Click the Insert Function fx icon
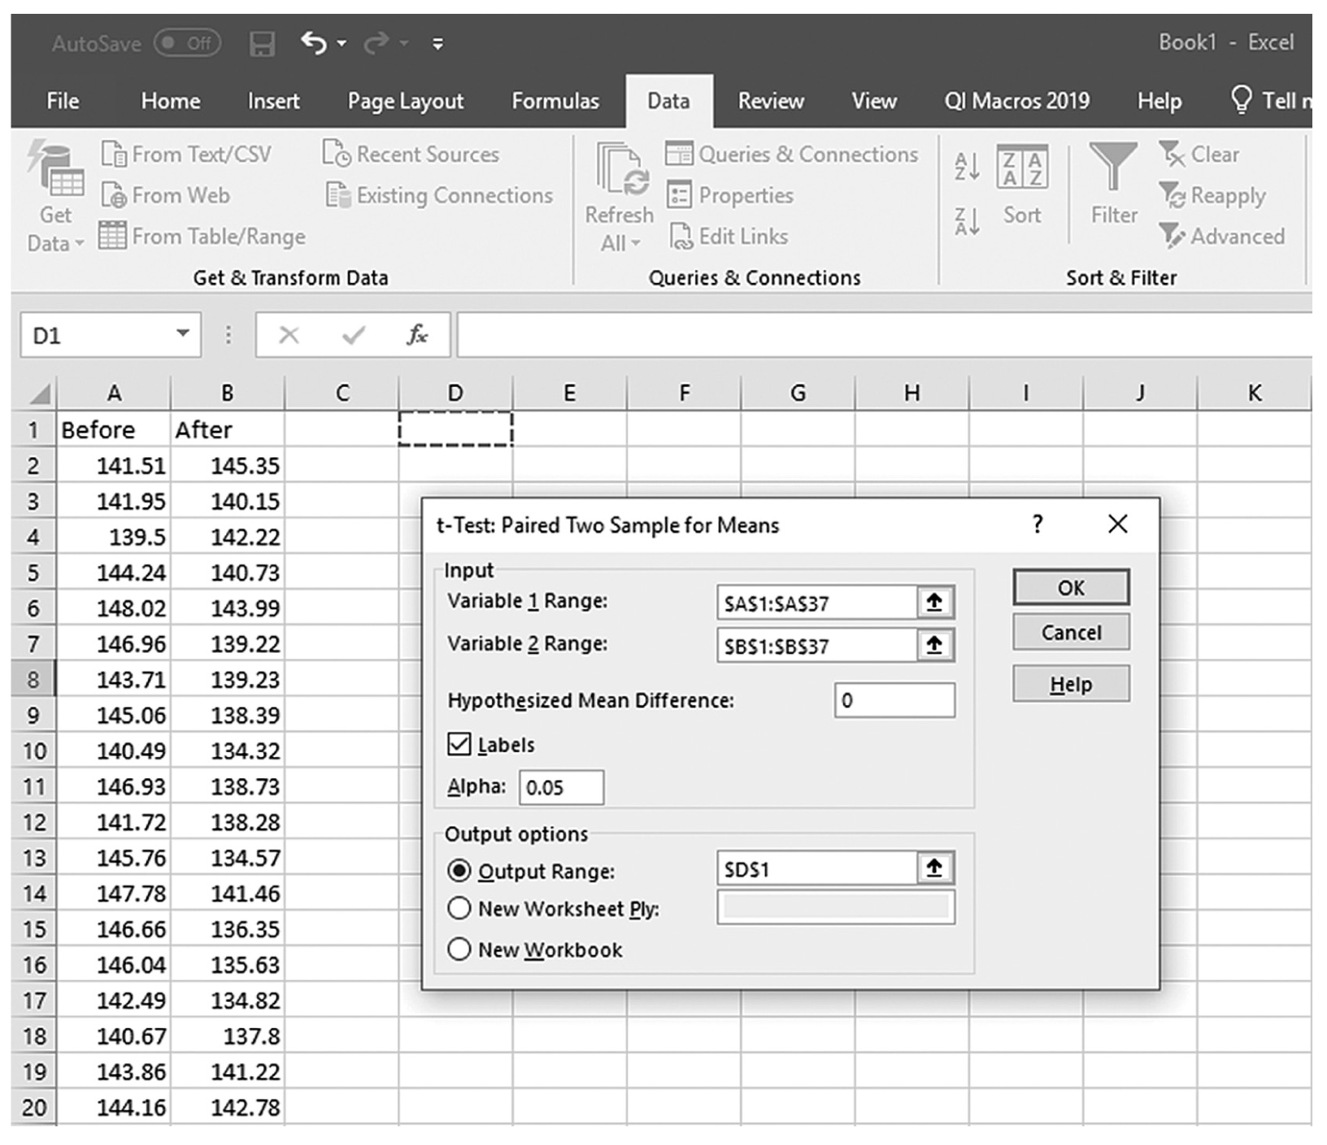 tap(417, 335)
